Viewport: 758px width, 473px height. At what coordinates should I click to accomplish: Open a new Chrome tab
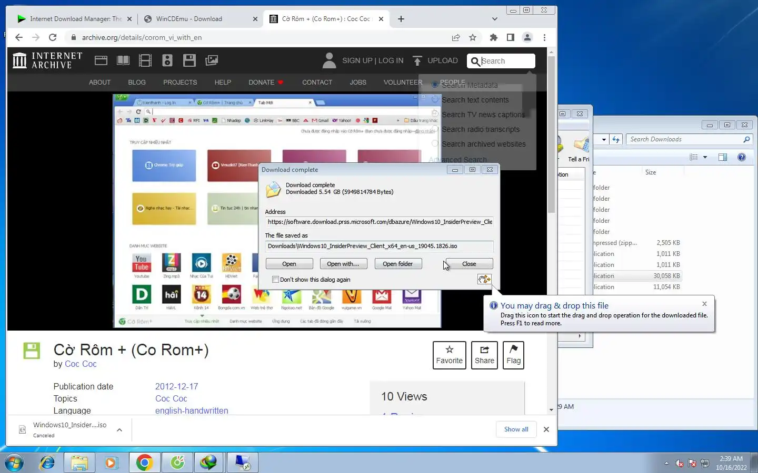coord(401,19)
